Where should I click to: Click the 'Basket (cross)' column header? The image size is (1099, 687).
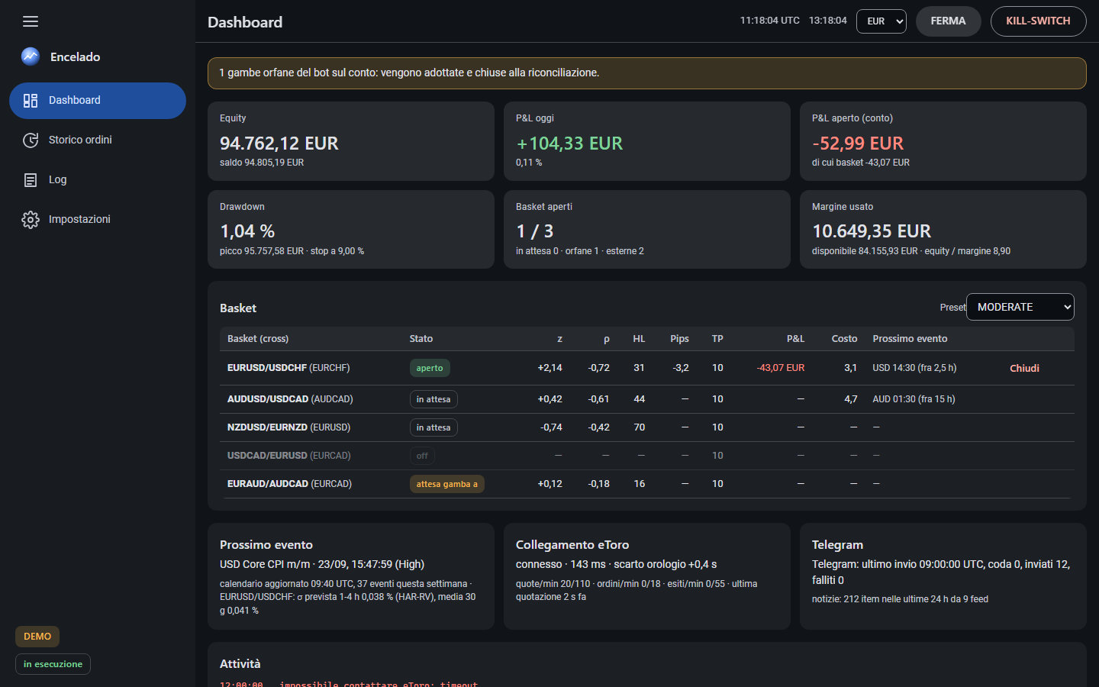(258, 339)
